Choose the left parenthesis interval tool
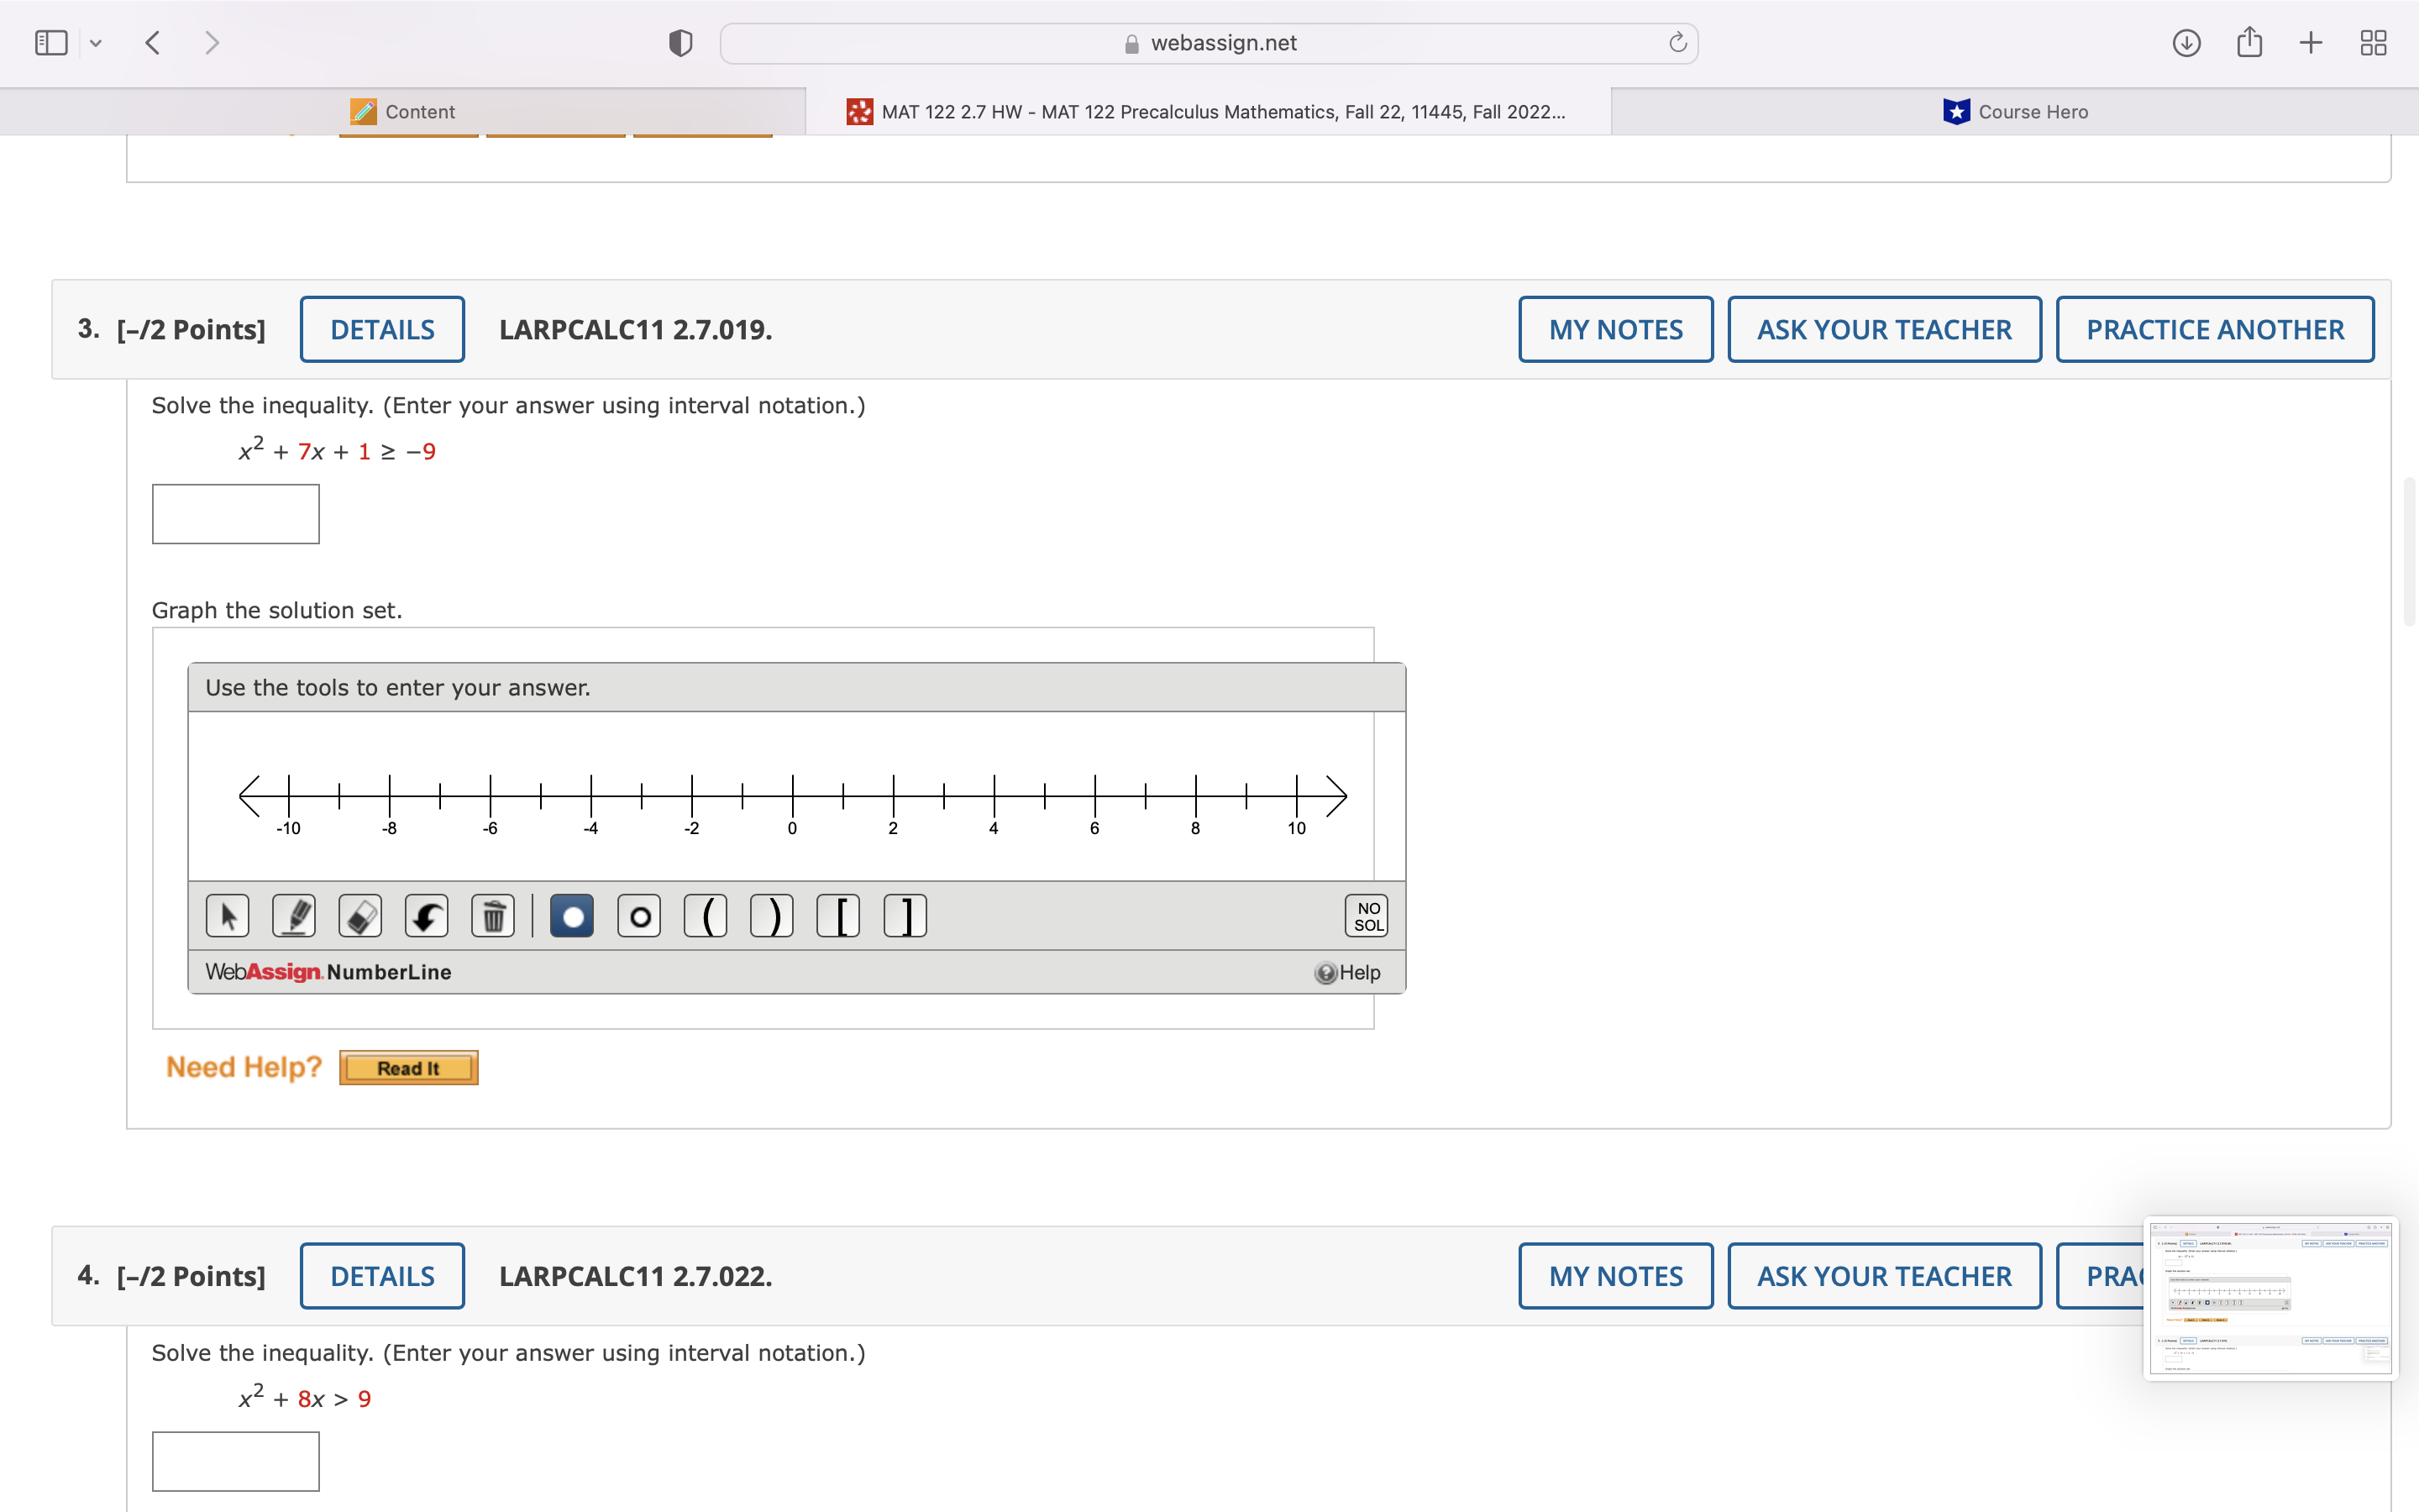Screen dimensions: 2419x1512 [x=706, y=915]
